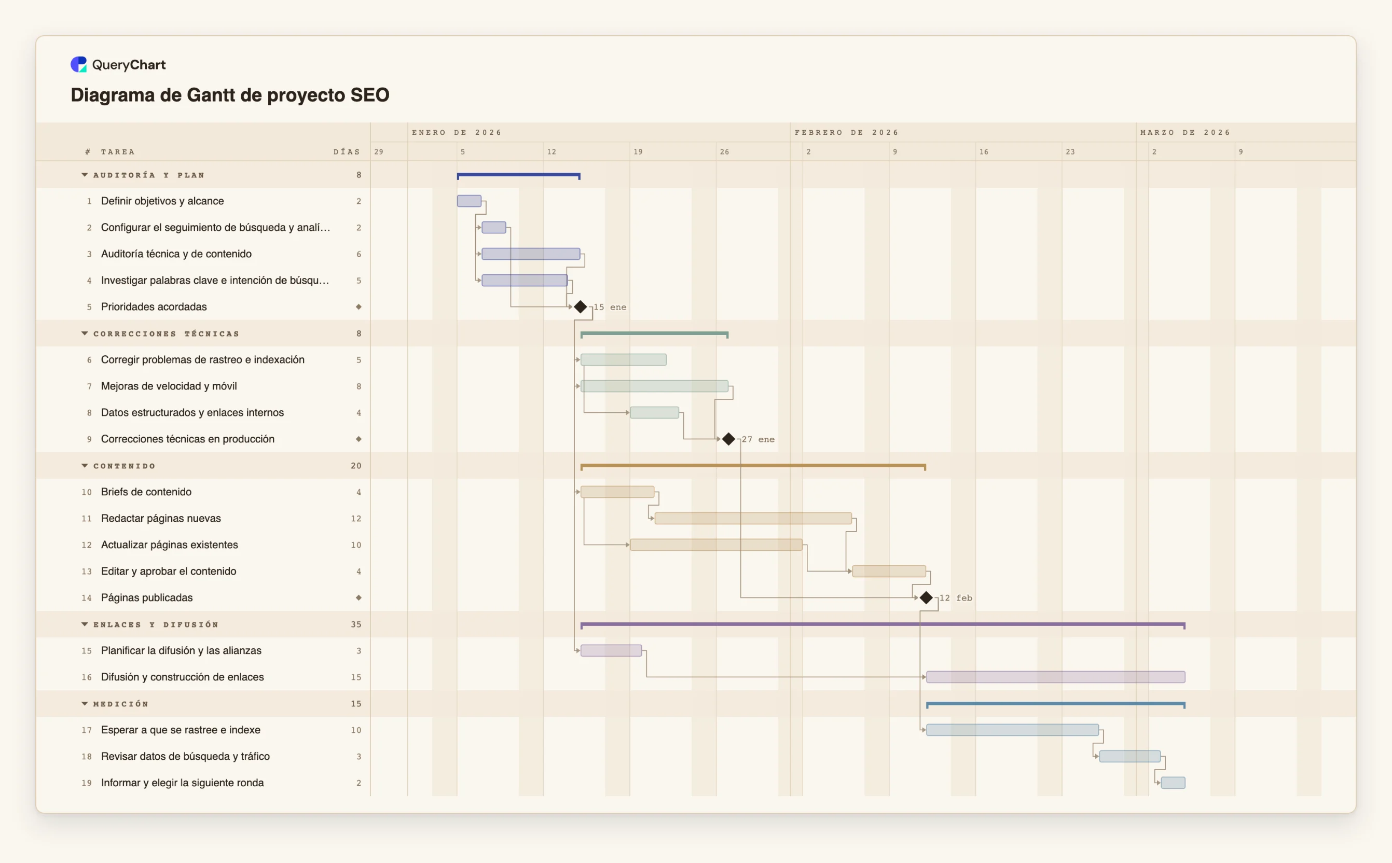Select the Auditoría técnica y de contenido bar
Screen dimensions: 1392x863
click(531, 254)
